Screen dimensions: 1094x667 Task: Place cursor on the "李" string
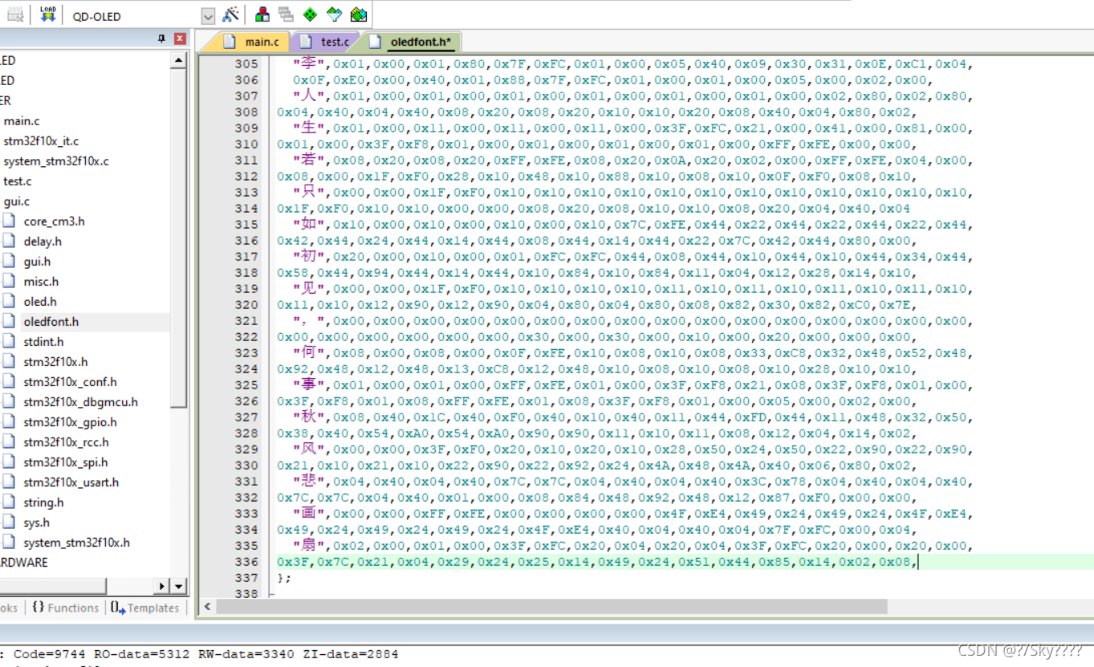(x=308, y=63)
